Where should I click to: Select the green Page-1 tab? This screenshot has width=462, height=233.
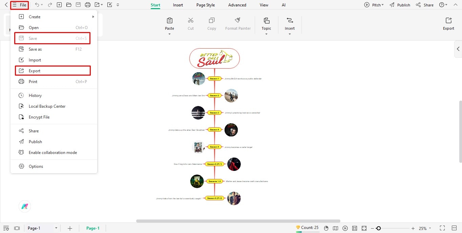tap(93, 228)
